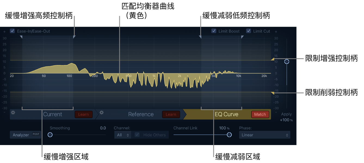364x163 pixels.
Task: Click the Channel Link value 100 %
Action: coord(224,128)
